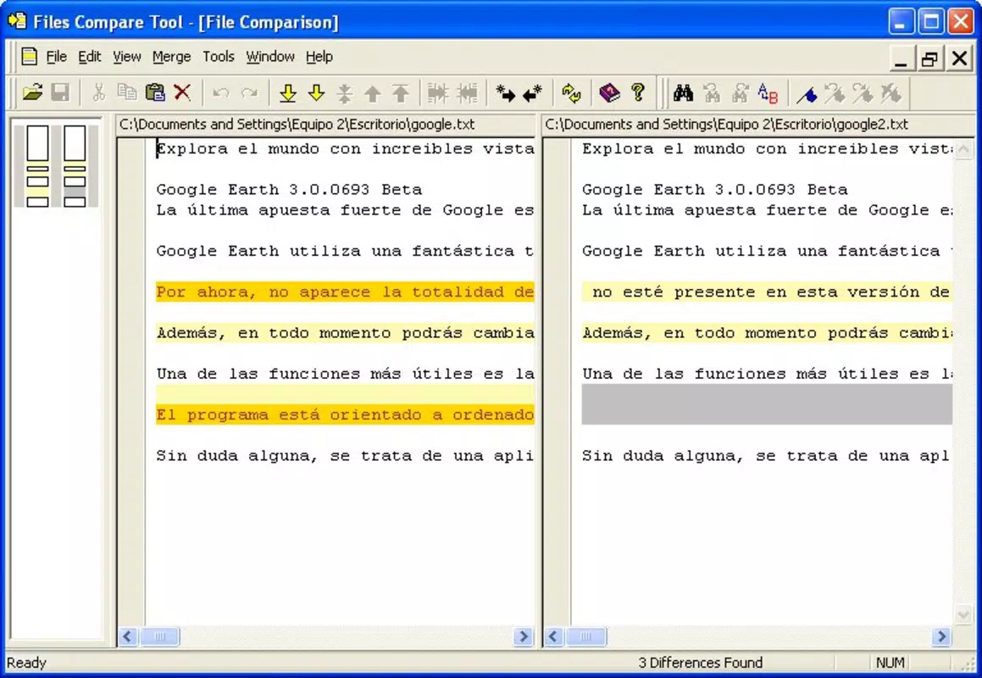Screen dimensions: 982x678
Task: Click the grey missing-lines block in google2.txt pane
Action: 767,404
